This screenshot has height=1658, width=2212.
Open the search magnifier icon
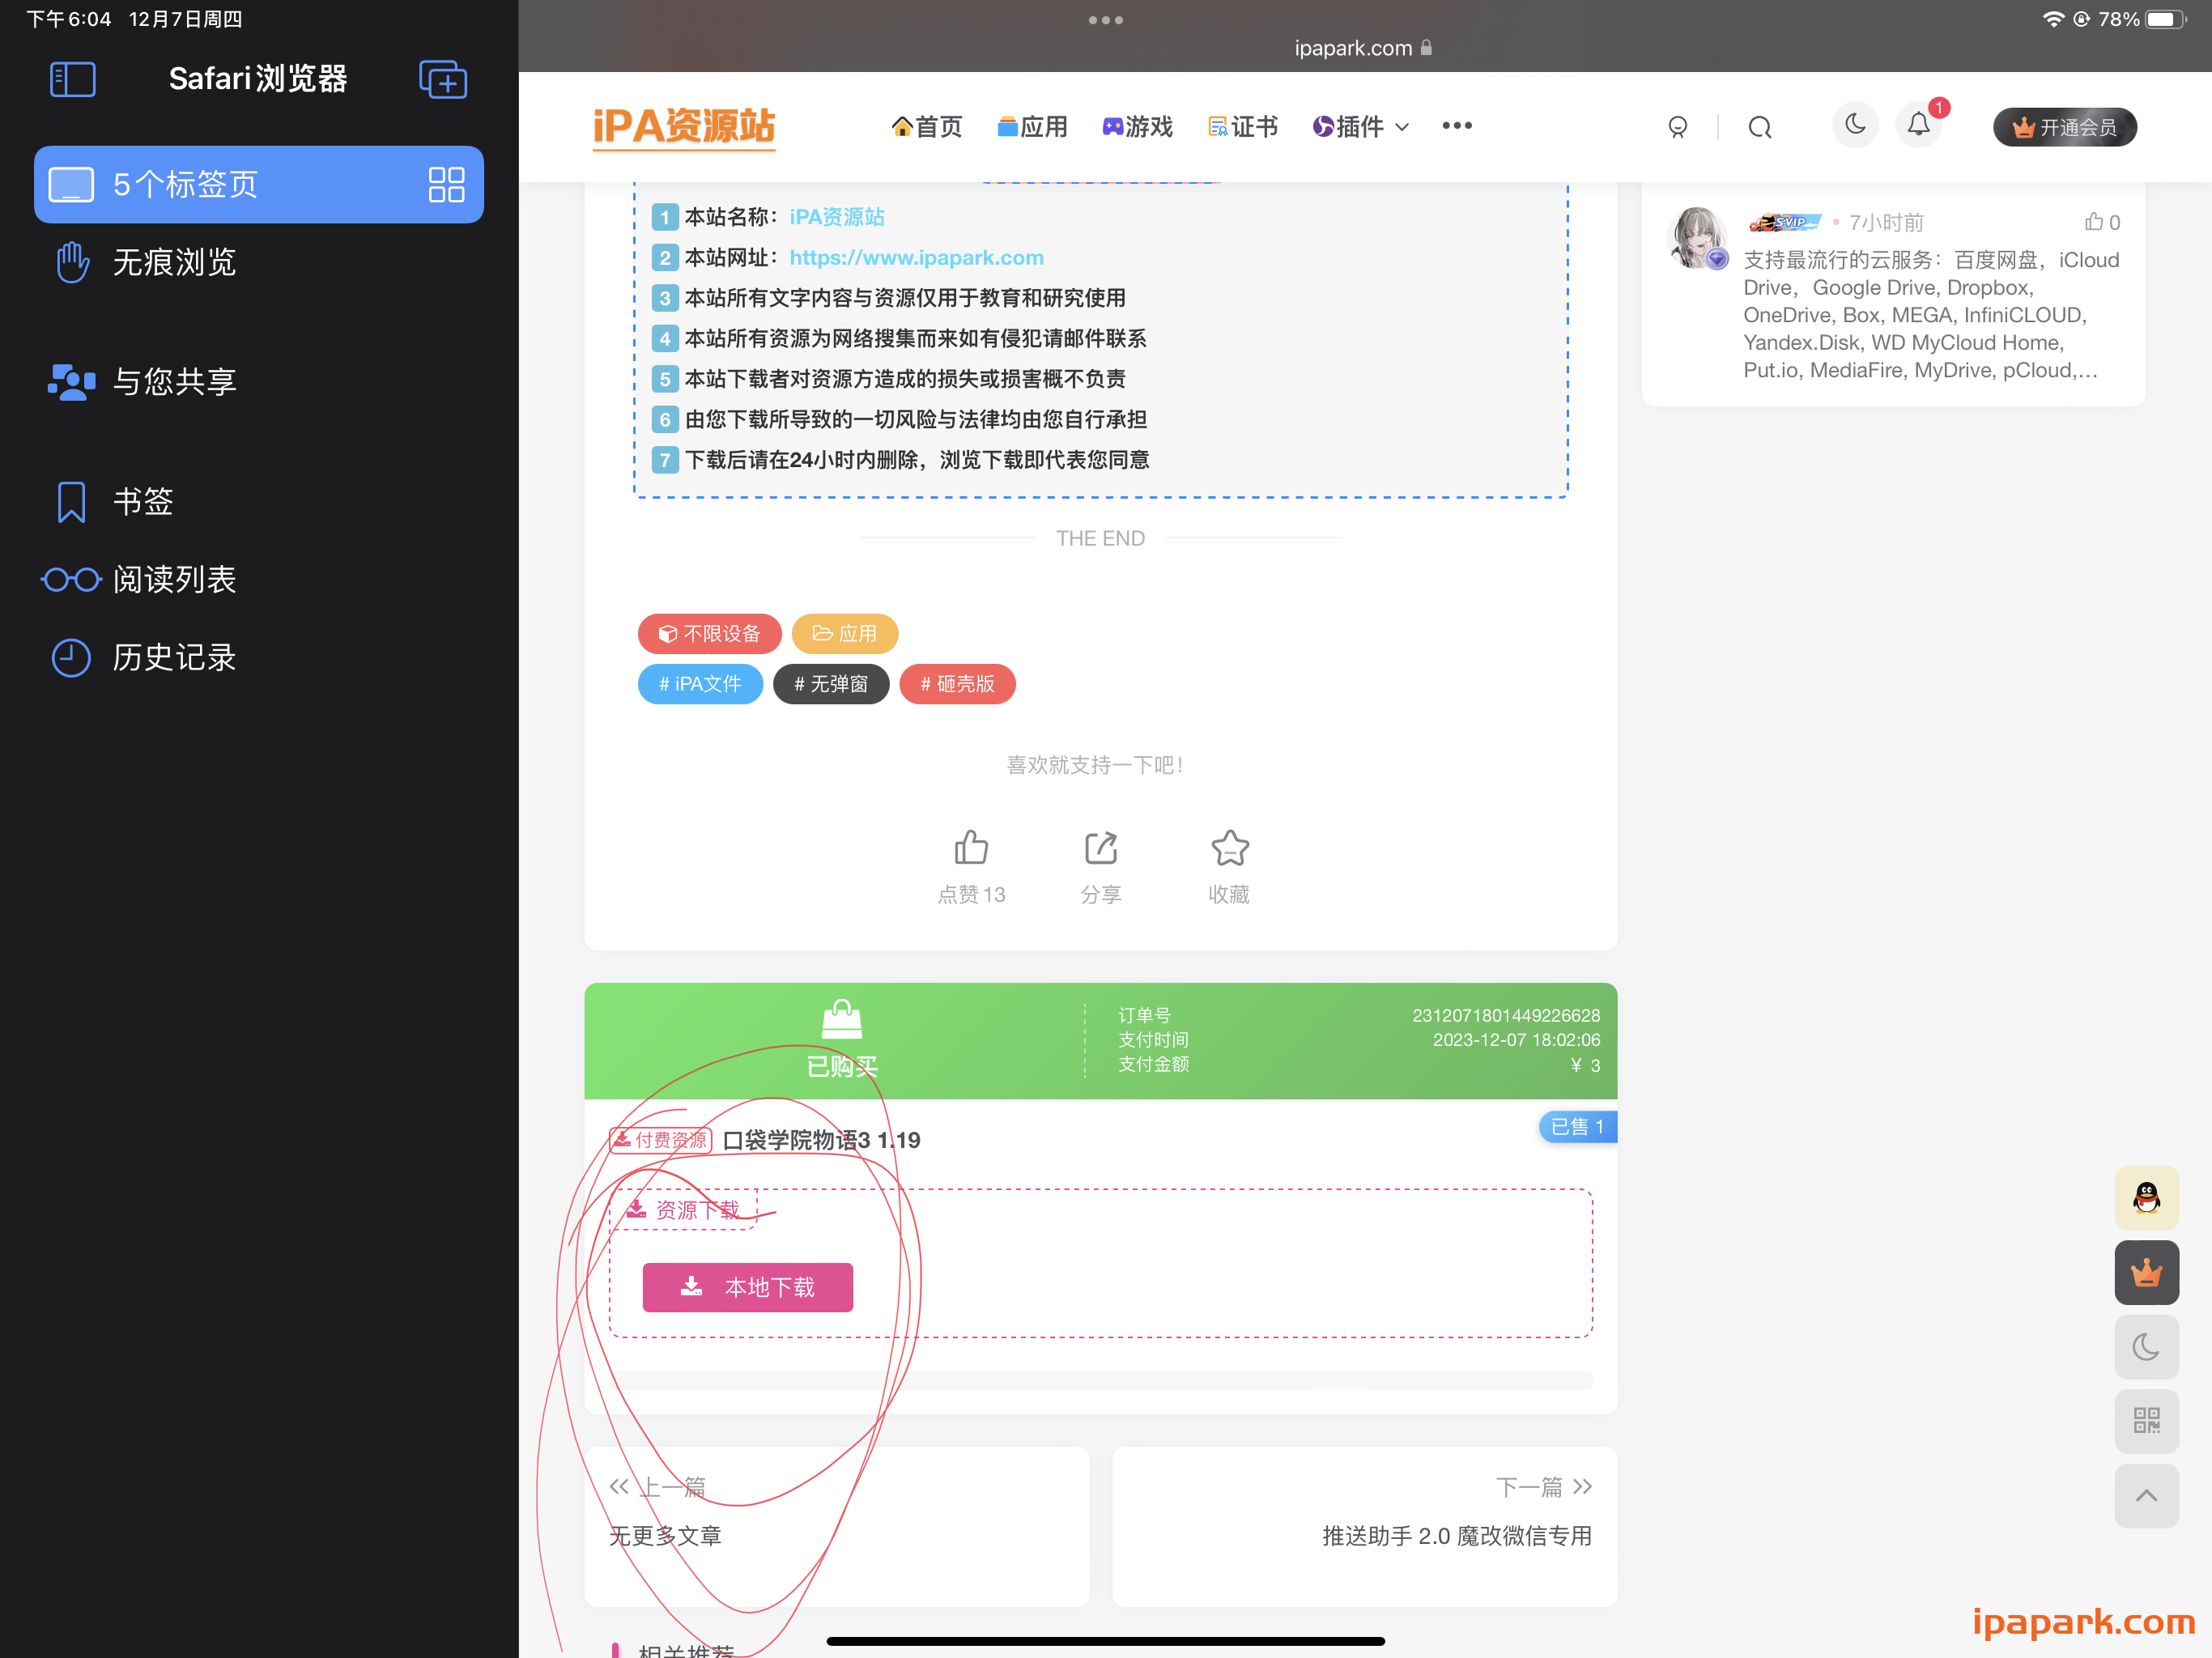[x=1760, y=127]
